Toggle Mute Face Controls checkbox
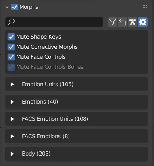The height and width of the screenshot is (166, 154). coord(11,57)
